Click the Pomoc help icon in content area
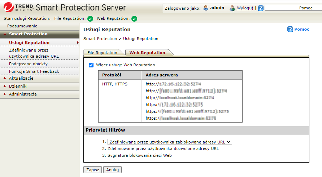The width and height of the screenshot is (322, 177). tap(290, 29)
